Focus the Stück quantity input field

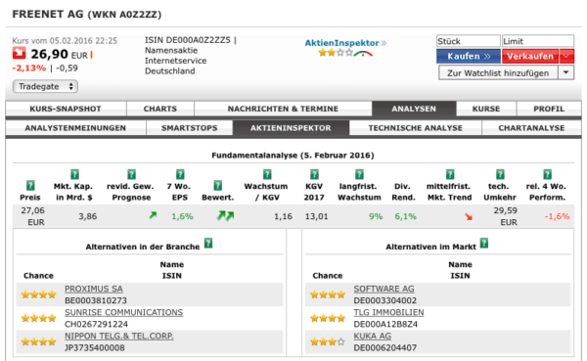(x=469, y=41)
